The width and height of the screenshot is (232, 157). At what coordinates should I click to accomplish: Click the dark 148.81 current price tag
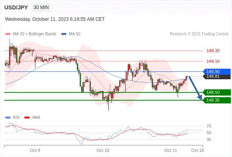coord(217,77)
